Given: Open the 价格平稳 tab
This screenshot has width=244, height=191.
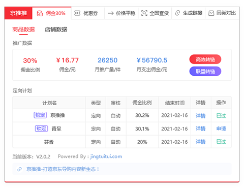Looking at the screenshot, I should click(x=121, y=13).
